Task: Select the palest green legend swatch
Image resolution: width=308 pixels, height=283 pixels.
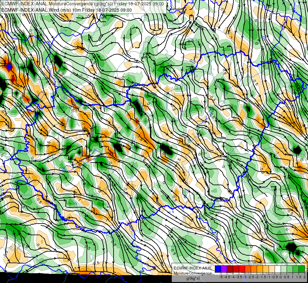Action: pyautogui.click(x=284, y=269)
